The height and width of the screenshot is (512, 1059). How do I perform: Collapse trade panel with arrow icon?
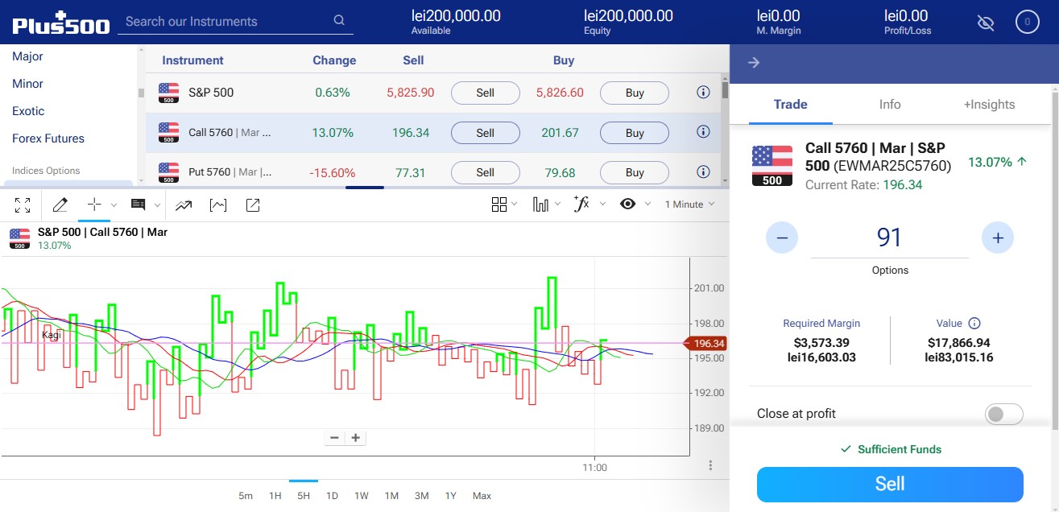[x=754, y=63]
